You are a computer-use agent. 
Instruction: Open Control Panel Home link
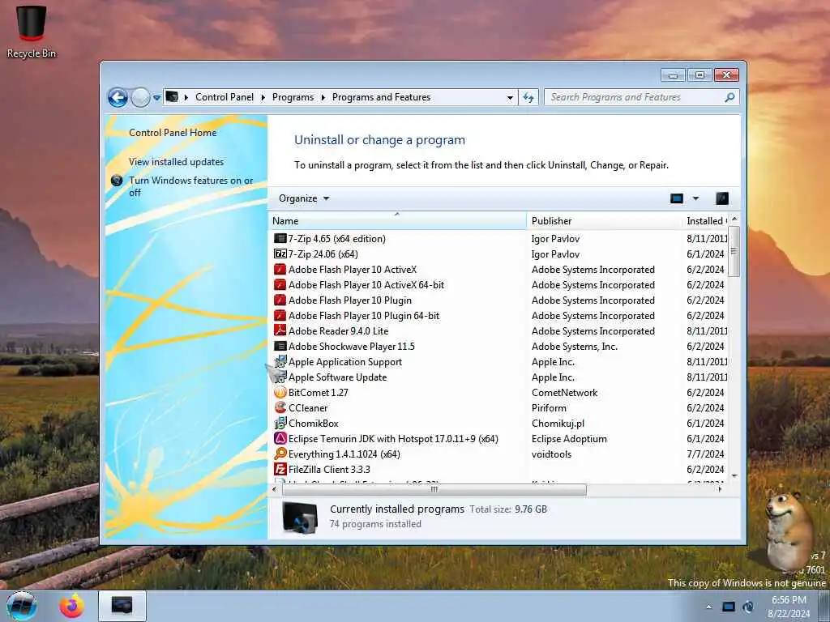click(x=173, y=133)
